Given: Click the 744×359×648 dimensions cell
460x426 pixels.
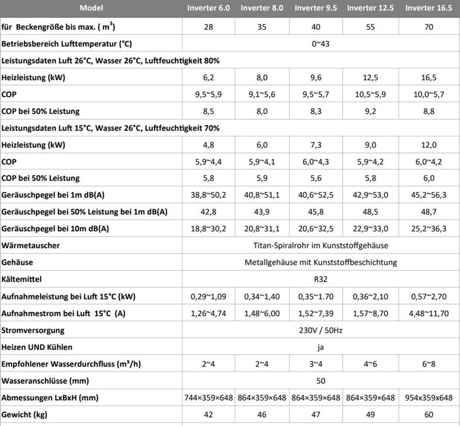Looking at the screenshot, I should [x=208, y=398].
